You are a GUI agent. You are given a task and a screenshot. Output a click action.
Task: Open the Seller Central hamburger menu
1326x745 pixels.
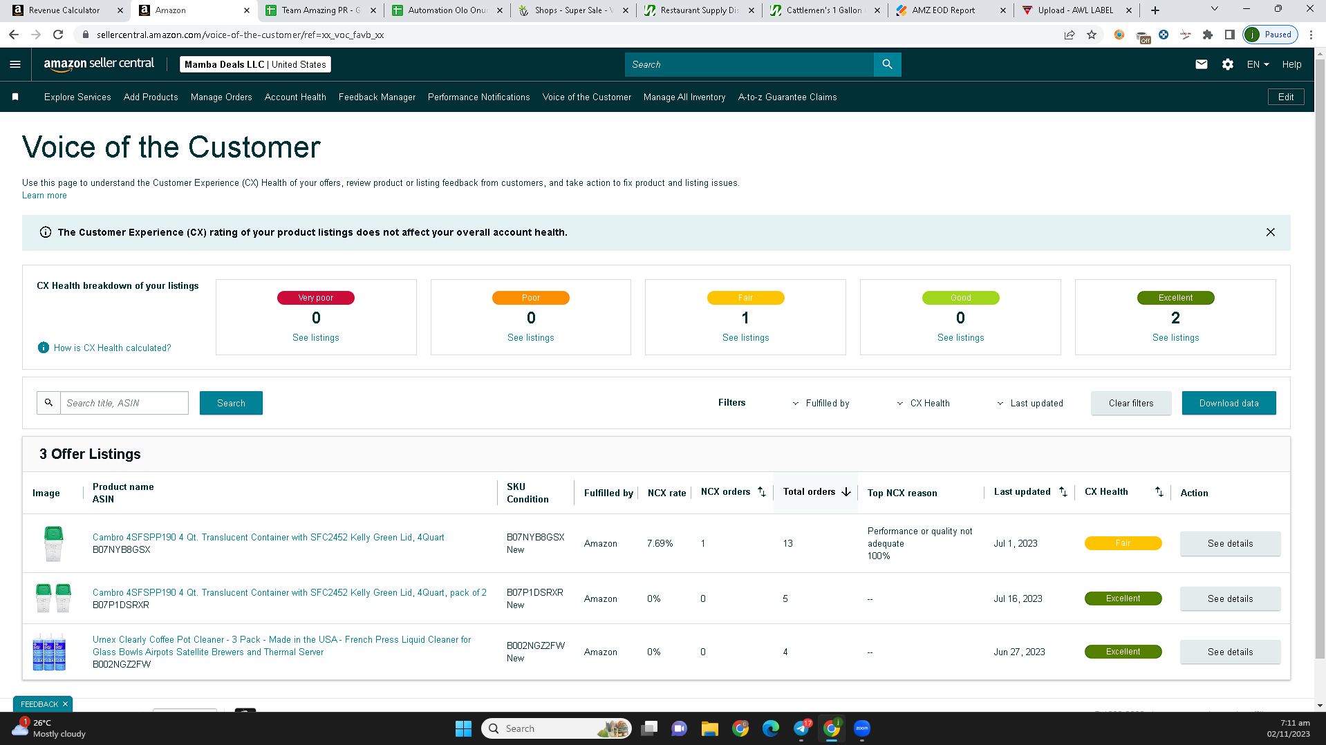tap(15, 64)
